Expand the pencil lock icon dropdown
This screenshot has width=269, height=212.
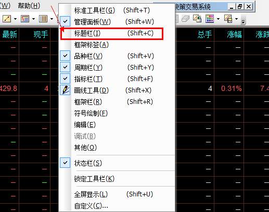point(236,19)
